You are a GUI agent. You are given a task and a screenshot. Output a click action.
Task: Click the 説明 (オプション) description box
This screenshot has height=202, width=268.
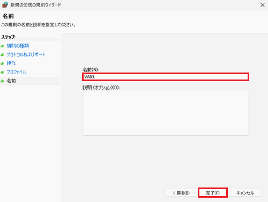point(166,113)
